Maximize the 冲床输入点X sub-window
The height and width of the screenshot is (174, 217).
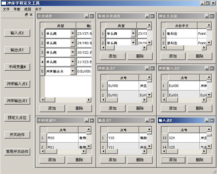(213, 68)
